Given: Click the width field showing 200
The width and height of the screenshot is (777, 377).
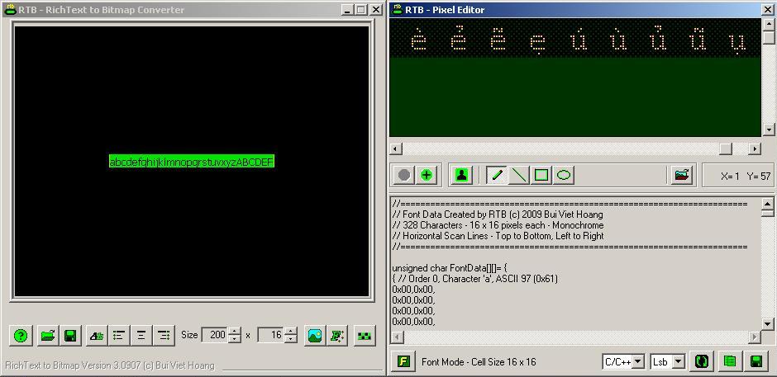Looking at the screenshot, I should coord(216,336).
